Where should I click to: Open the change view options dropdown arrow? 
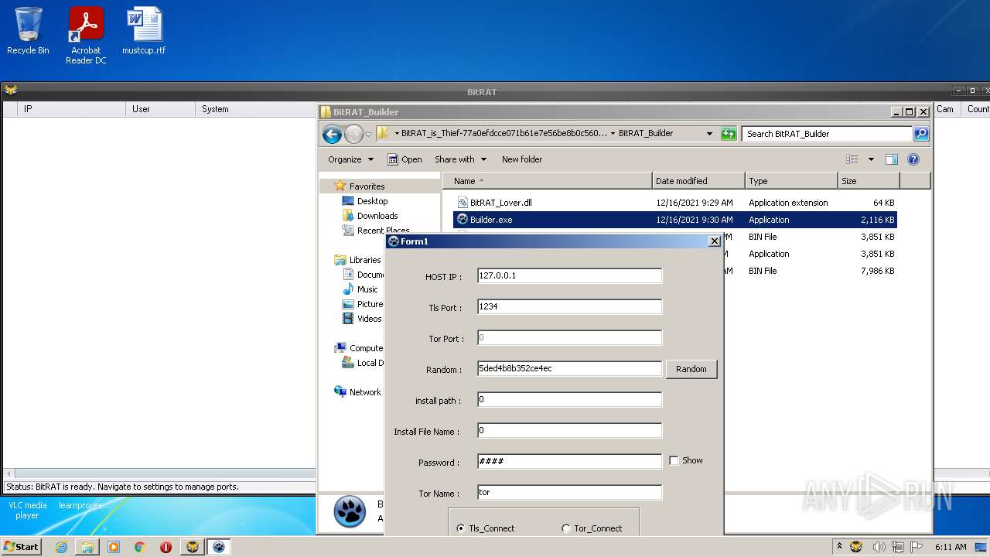[x=871, y=159]
